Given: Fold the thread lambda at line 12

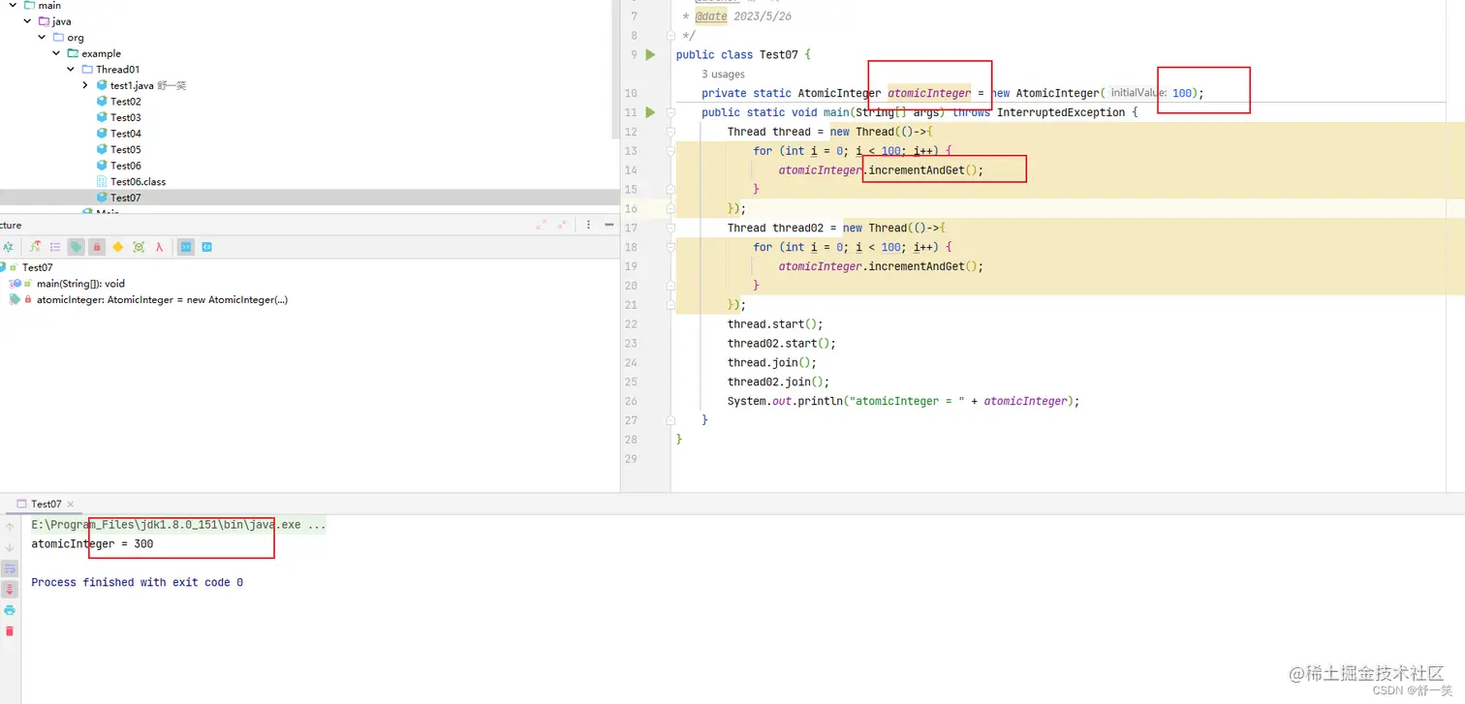Looking at the screenshot, I should tap(670, 132).
